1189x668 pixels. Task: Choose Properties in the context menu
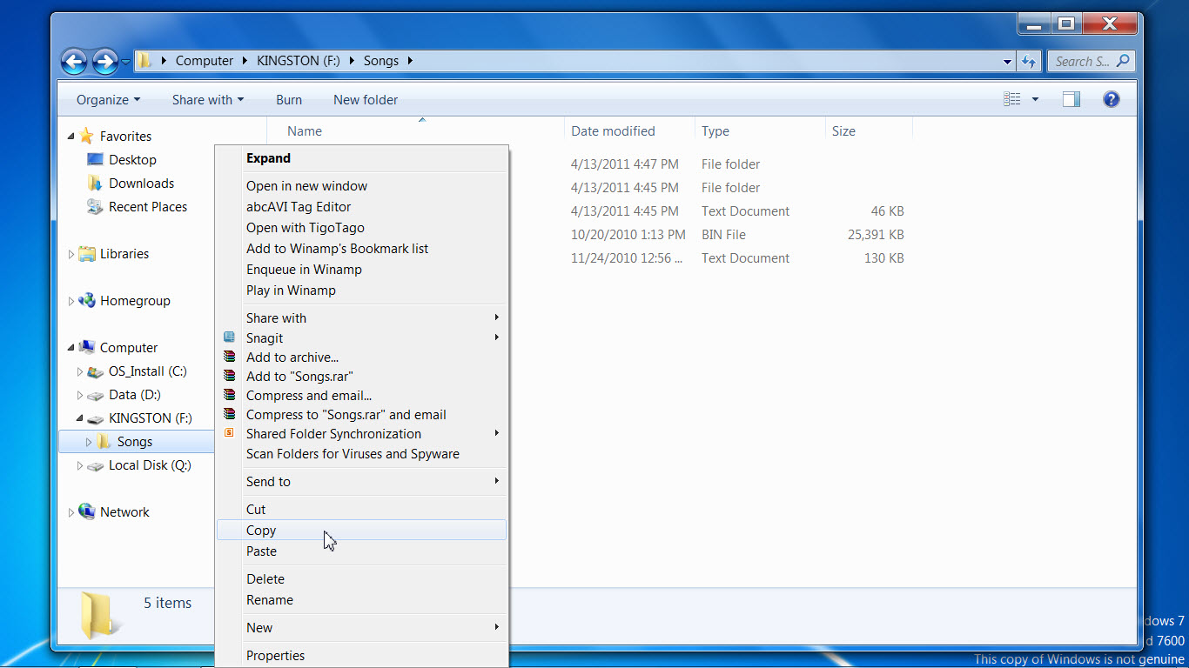tap(275, 655)
